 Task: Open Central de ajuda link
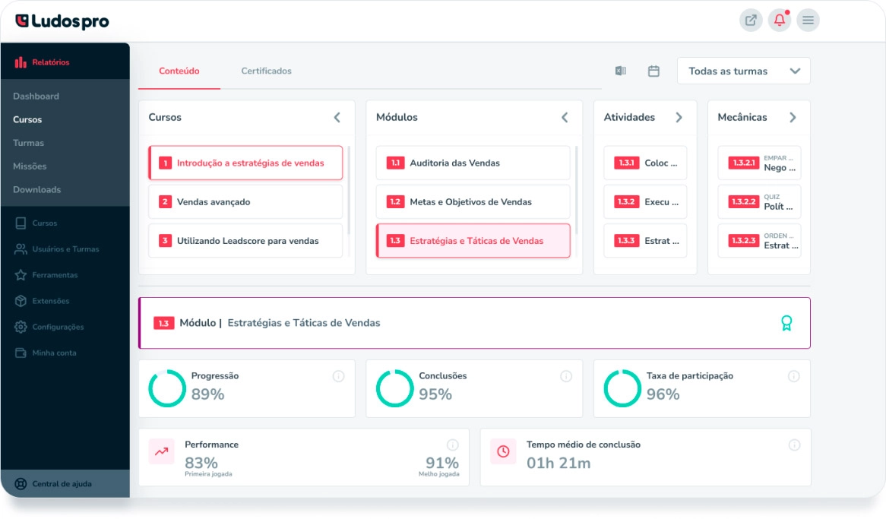coord(61,484)
